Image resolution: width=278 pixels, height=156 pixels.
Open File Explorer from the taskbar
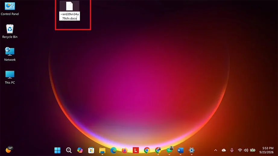pyautogui.click(x=102, y=150)
